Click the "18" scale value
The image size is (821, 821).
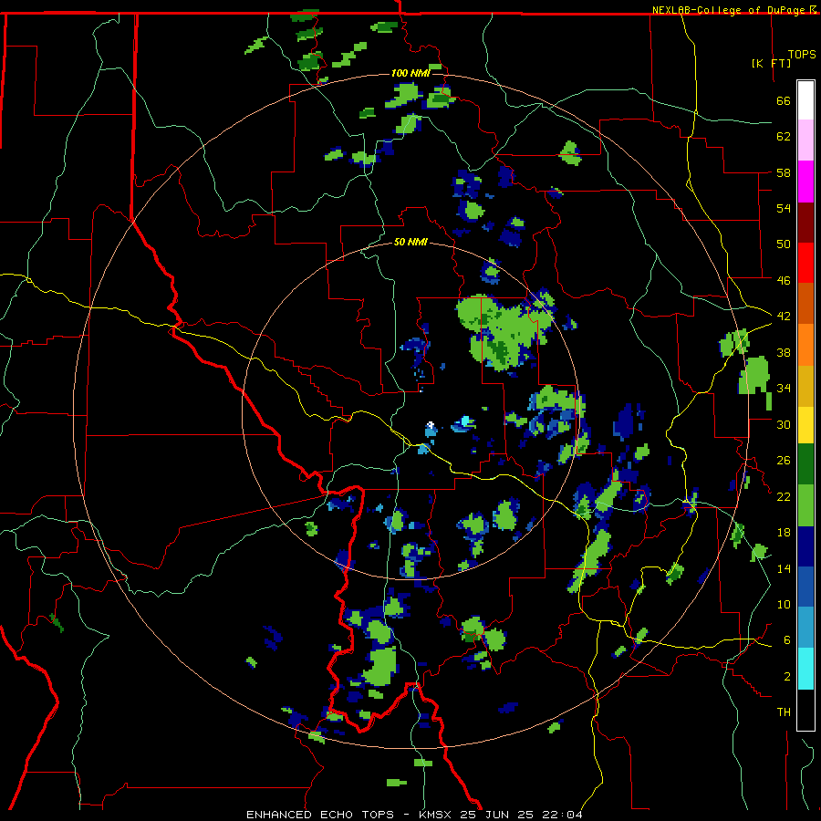coord(784,533)
